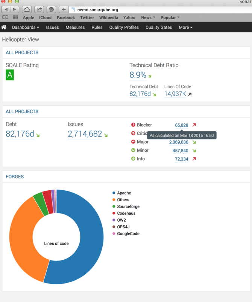Open the Popular bookmarks dropdown

coord(170,17)
